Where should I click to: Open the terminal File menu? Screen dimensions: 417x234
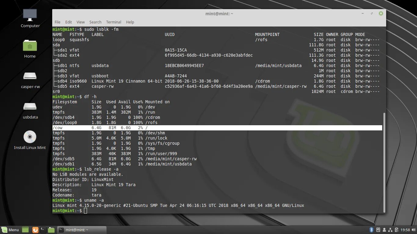pos(57,22)
